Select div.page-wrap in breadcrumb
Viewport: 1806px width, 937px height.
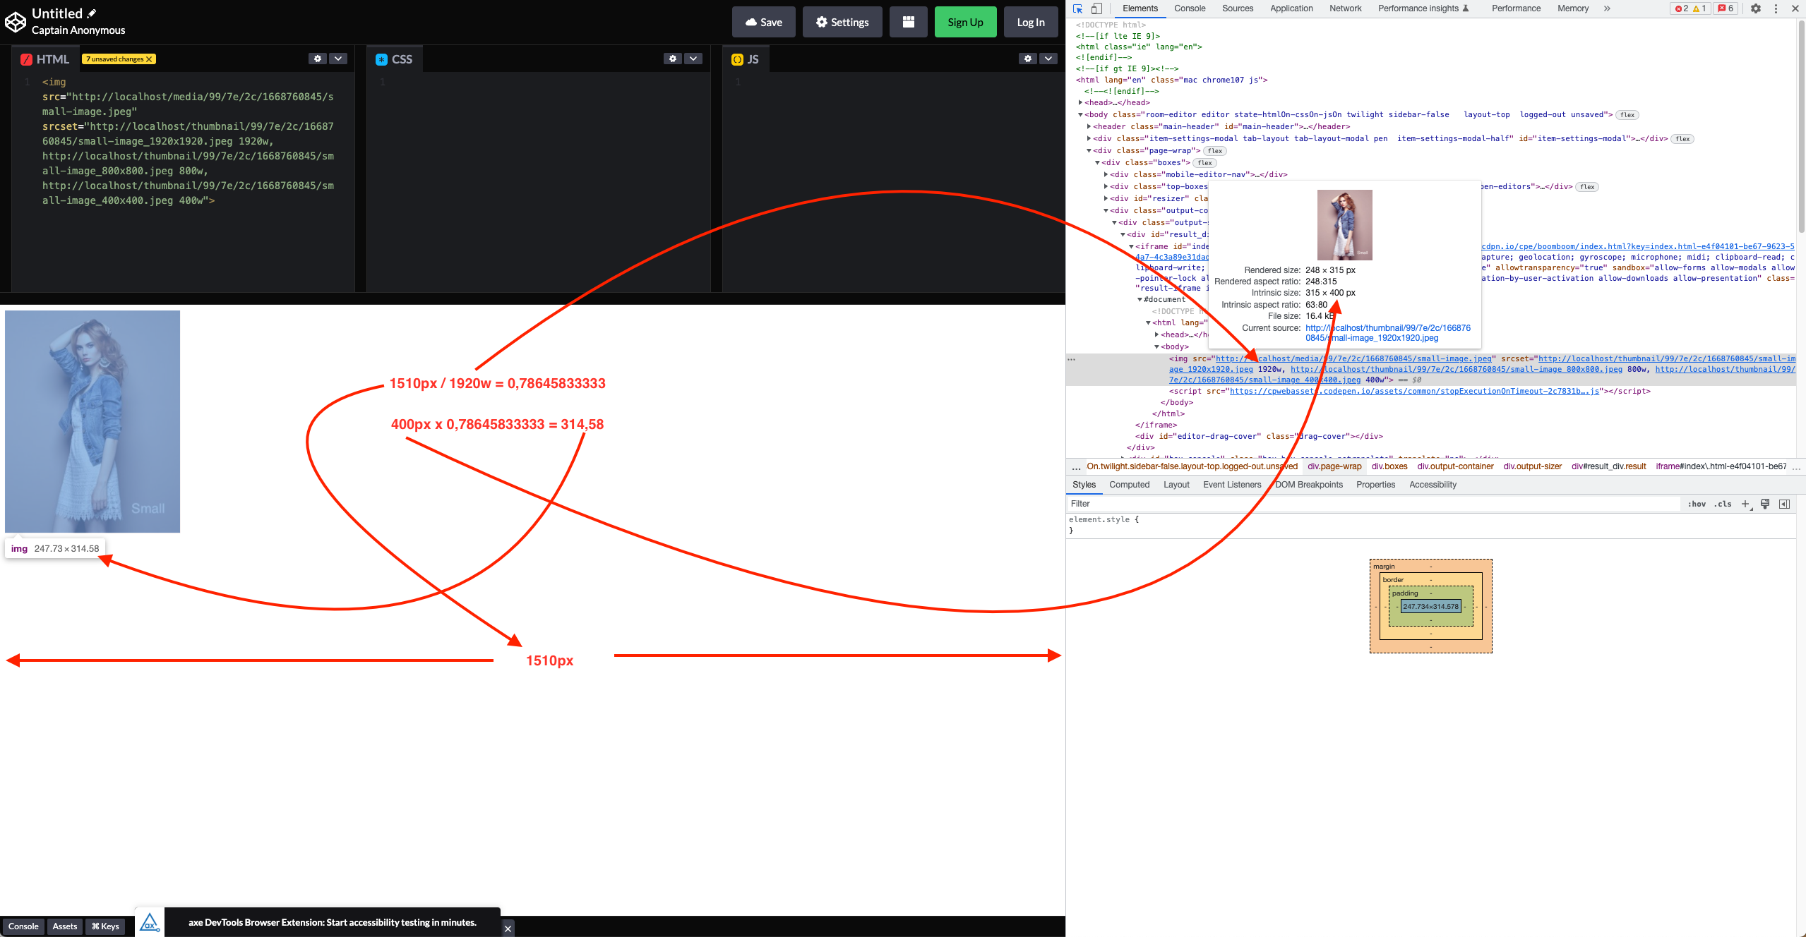[x=1334, y=466]
